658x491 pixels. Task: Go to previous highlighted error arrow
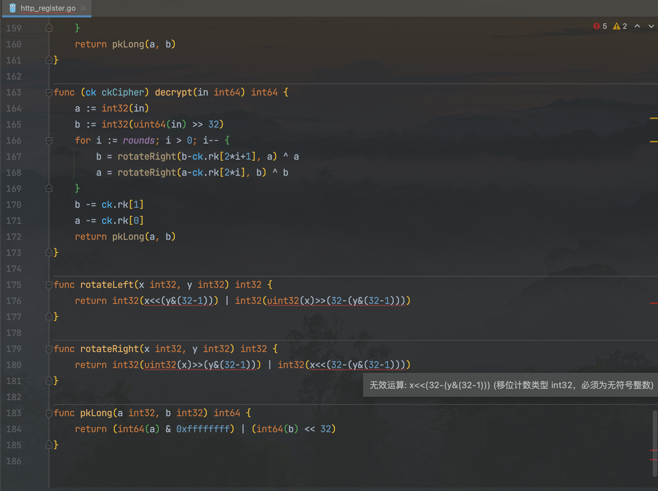coord(637,26)
